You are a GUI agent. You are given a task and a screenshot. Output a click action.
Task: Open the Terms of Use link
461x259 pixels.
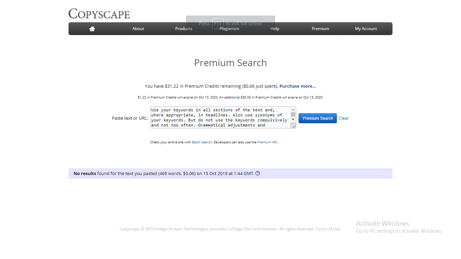tap(328, 229)
